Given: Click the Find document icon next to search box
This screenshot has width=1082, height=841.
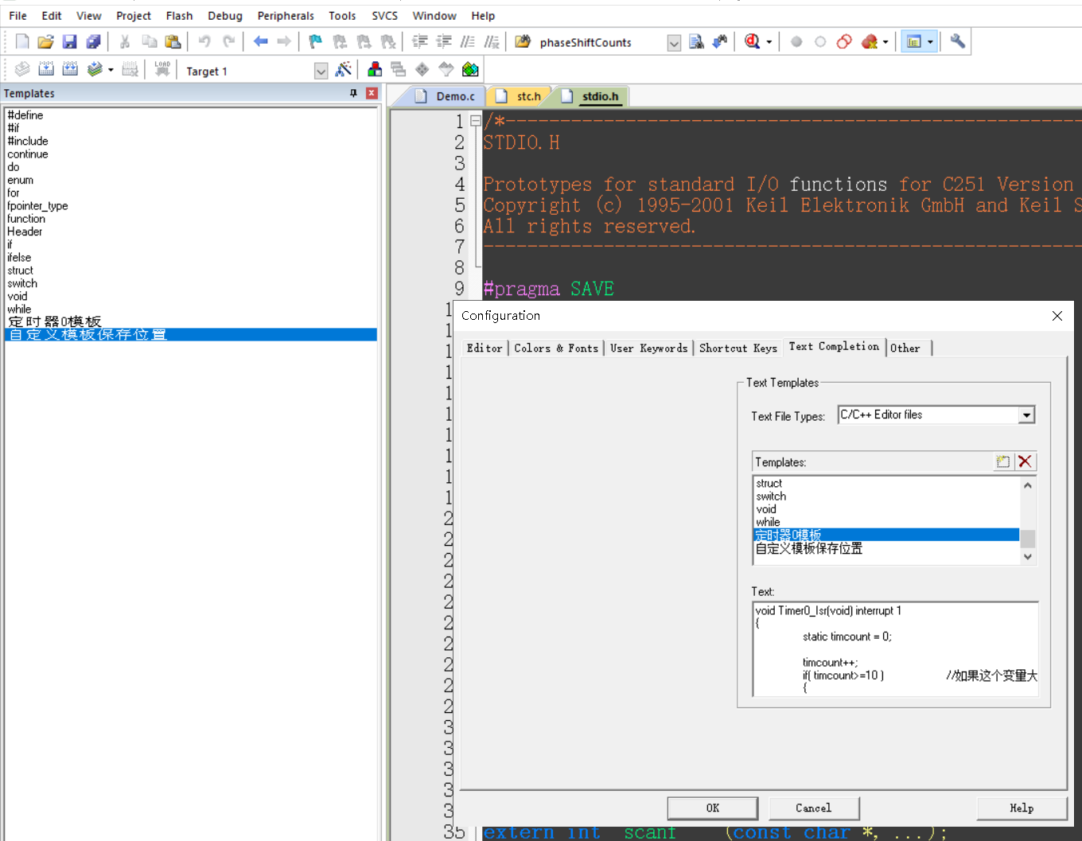Looking at the screenshot, I should pyautogui.click(x=697, y=41).
